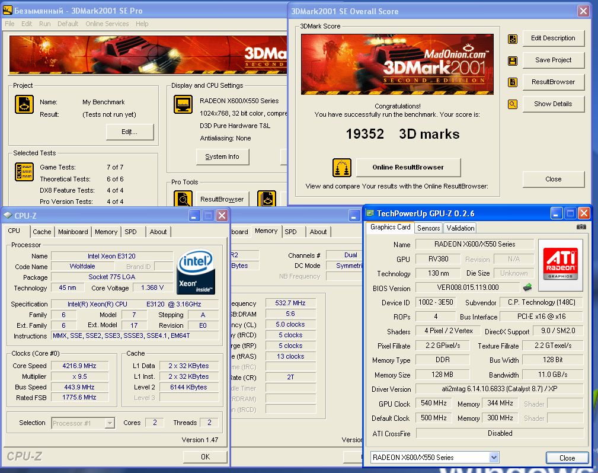Screen dimensions: 598x473
Task: Open the Default menu in 3DMark
Action: click(68, 24)
